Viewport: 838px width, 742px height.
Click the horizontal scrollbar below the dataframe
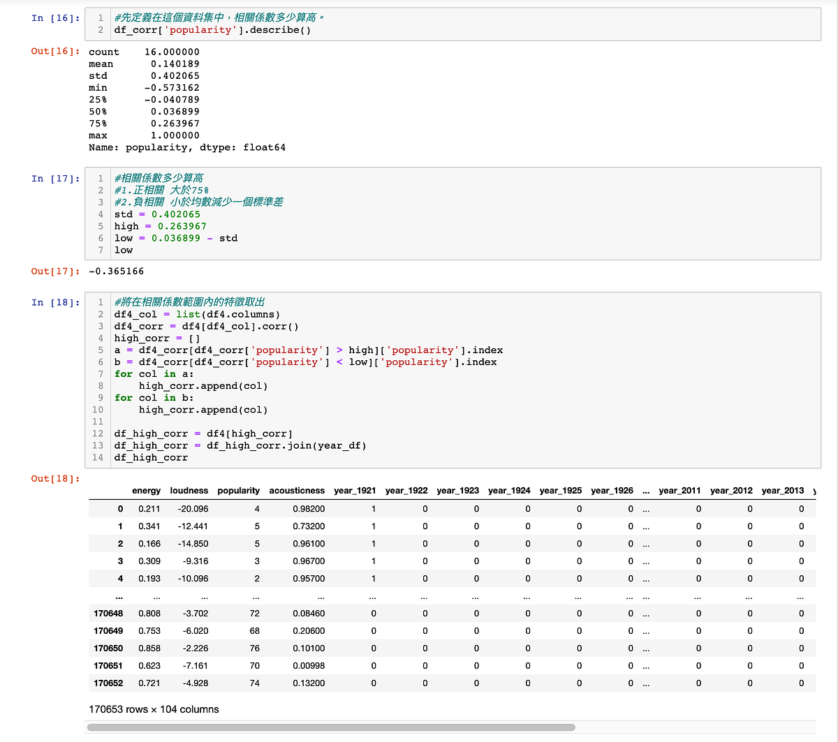(x=331, y=727)
